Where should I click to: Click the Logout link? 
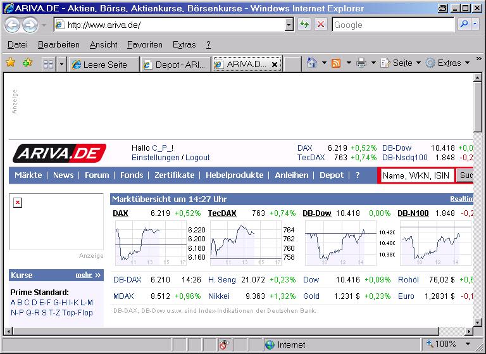[x=197, y=158]
